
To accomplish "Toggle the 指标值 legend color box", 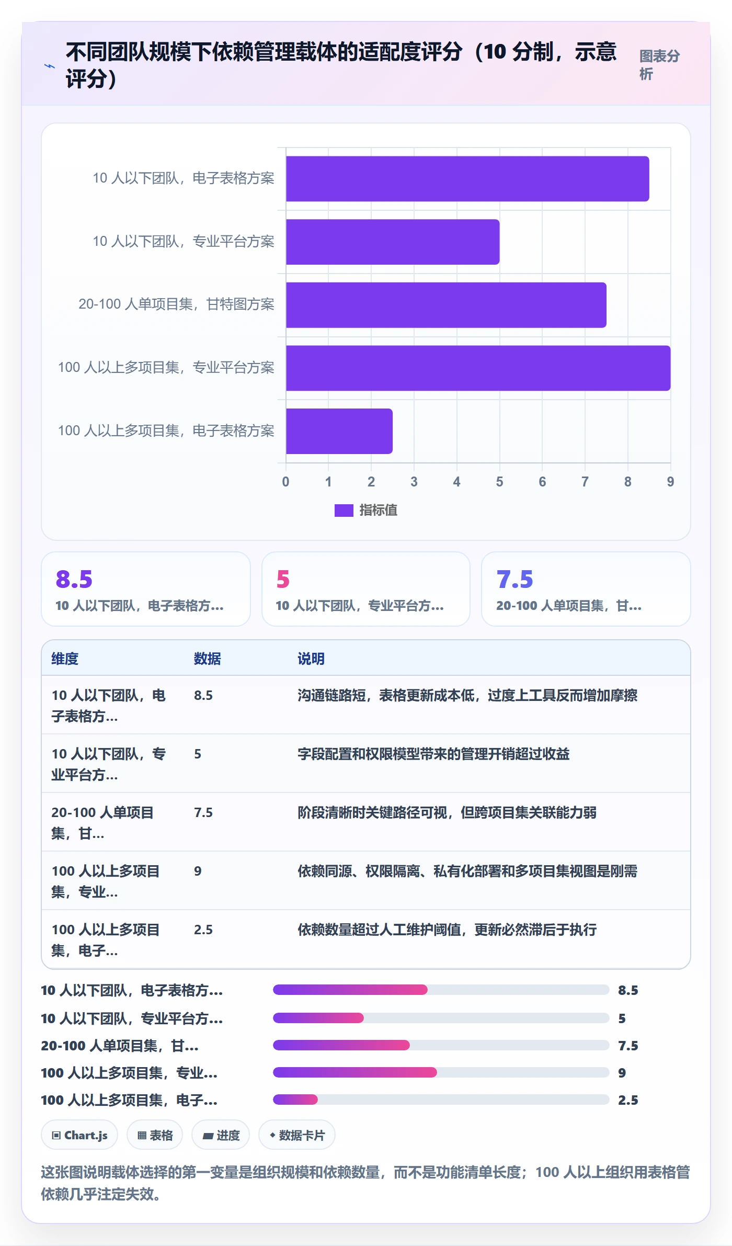I will pos(344,510).
